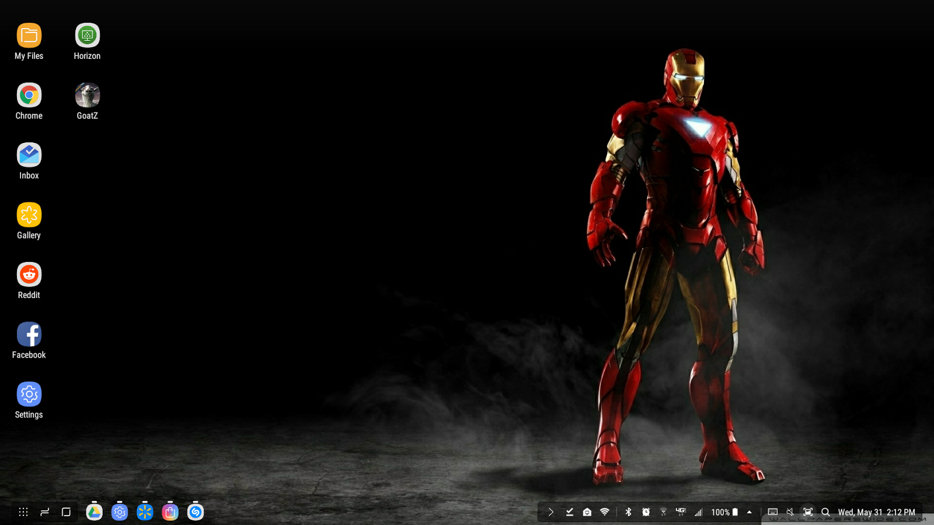Screen dimensions: 934x525
Task: Open calendar from date and time
Action: [x=877, y=512]
